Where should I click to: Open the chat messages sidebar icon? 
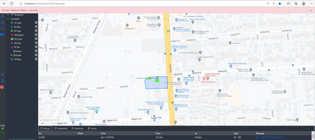click(x=2, y=16)
